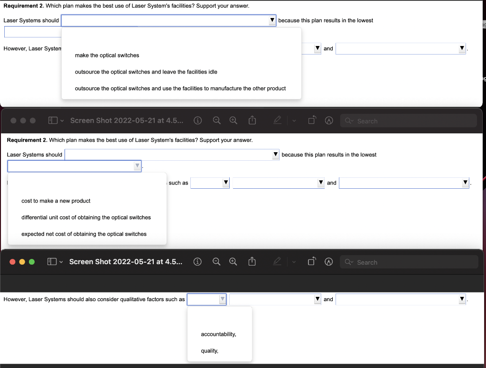Collapse blue-focused 'Laser Systems should' dropdown above outsource options

[168, 20]
